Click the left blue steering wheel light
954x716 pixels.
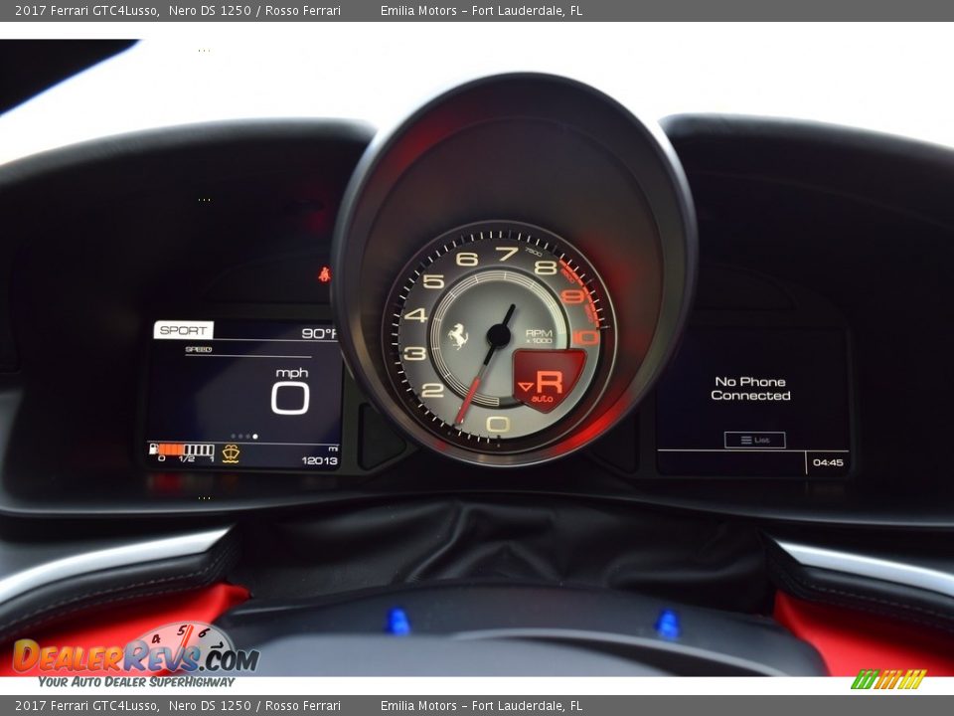(397, 622)
